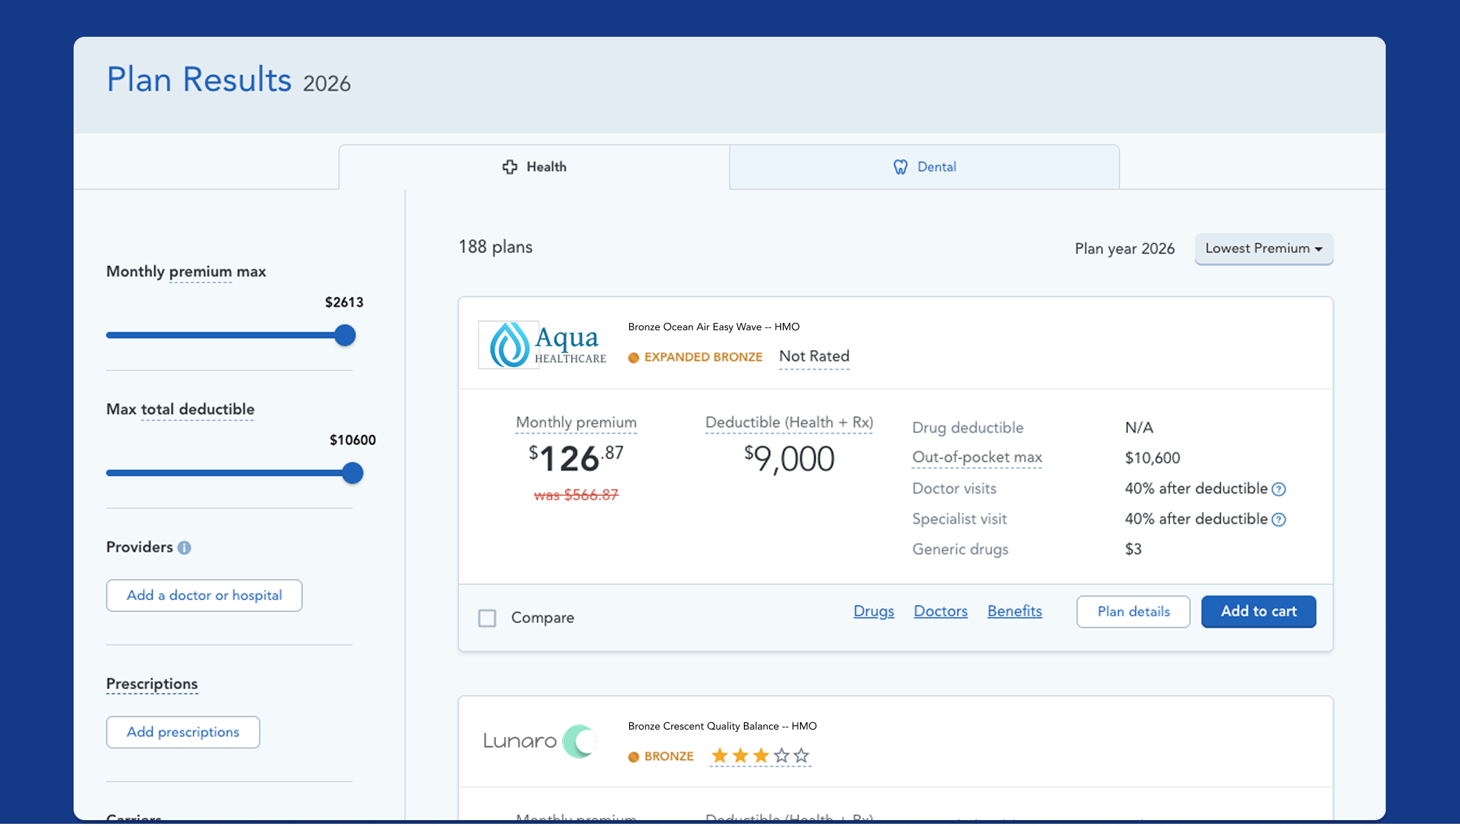Viewport: 1460px width, 826px height.
Task: Click Add to cart button
Action: tap(1258, 611)
